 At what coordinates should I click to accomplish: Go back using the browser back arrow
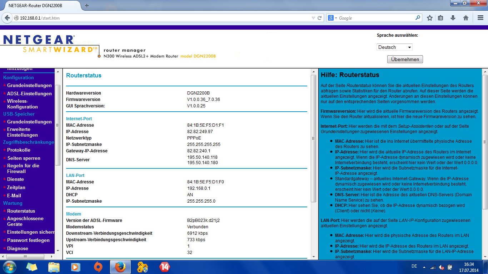(x=8, y=18)
